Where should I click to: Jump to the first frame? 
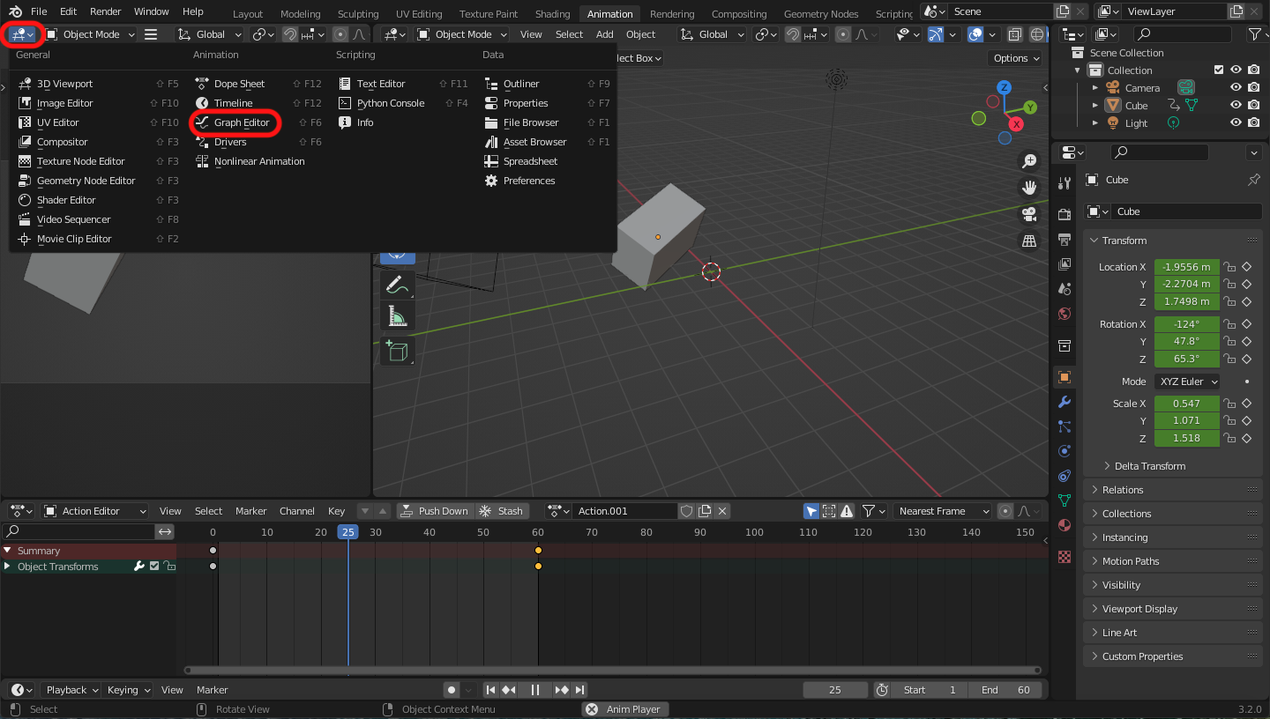tap(491, 690)
